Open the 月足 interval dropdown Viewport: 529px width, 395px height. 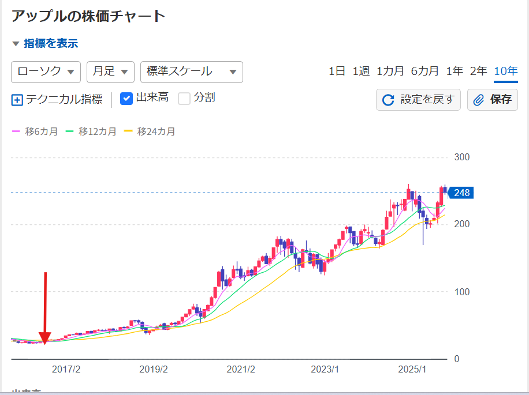[x=110, y=72]
